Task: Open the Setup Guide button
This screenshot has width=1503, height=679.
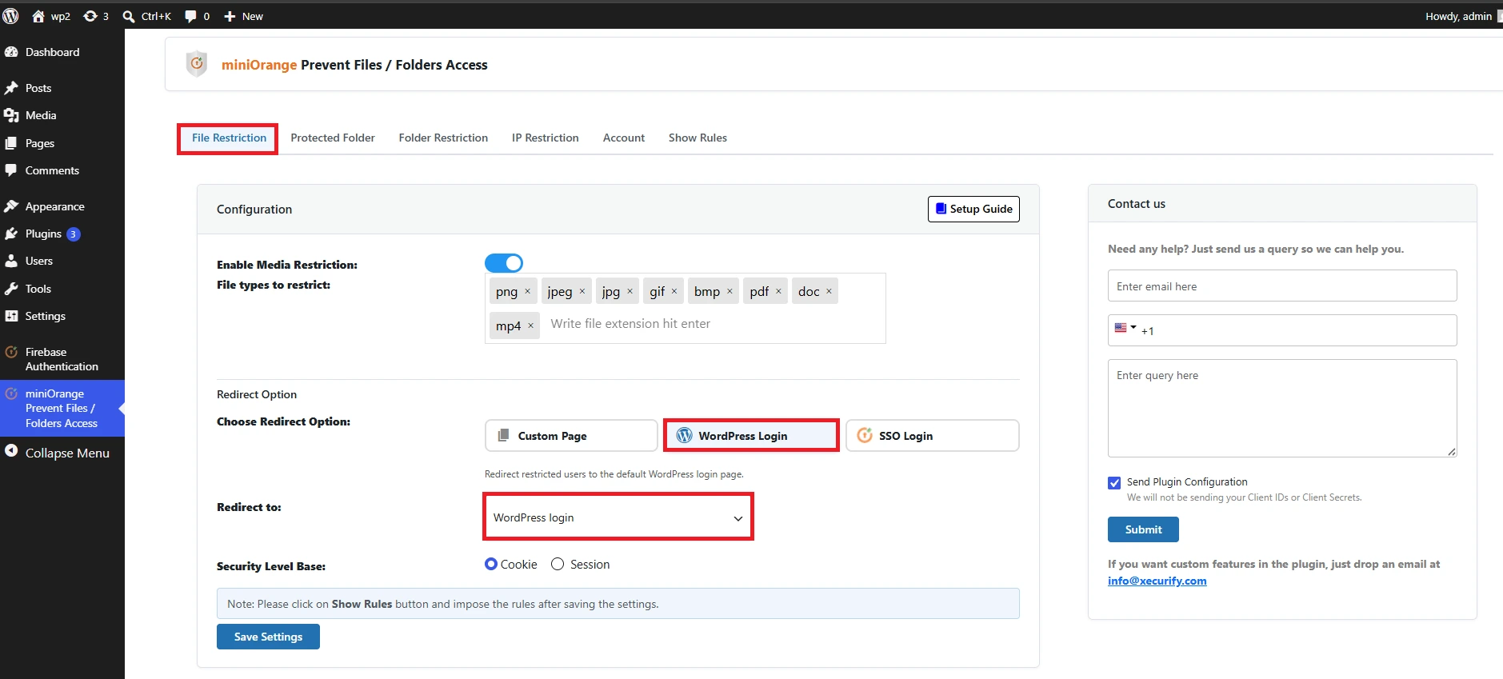Action: 973,209
